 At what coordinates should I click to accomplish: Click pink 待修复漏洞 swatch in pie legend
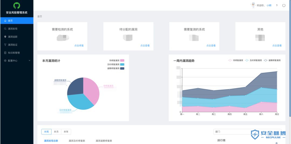[122, 61]
